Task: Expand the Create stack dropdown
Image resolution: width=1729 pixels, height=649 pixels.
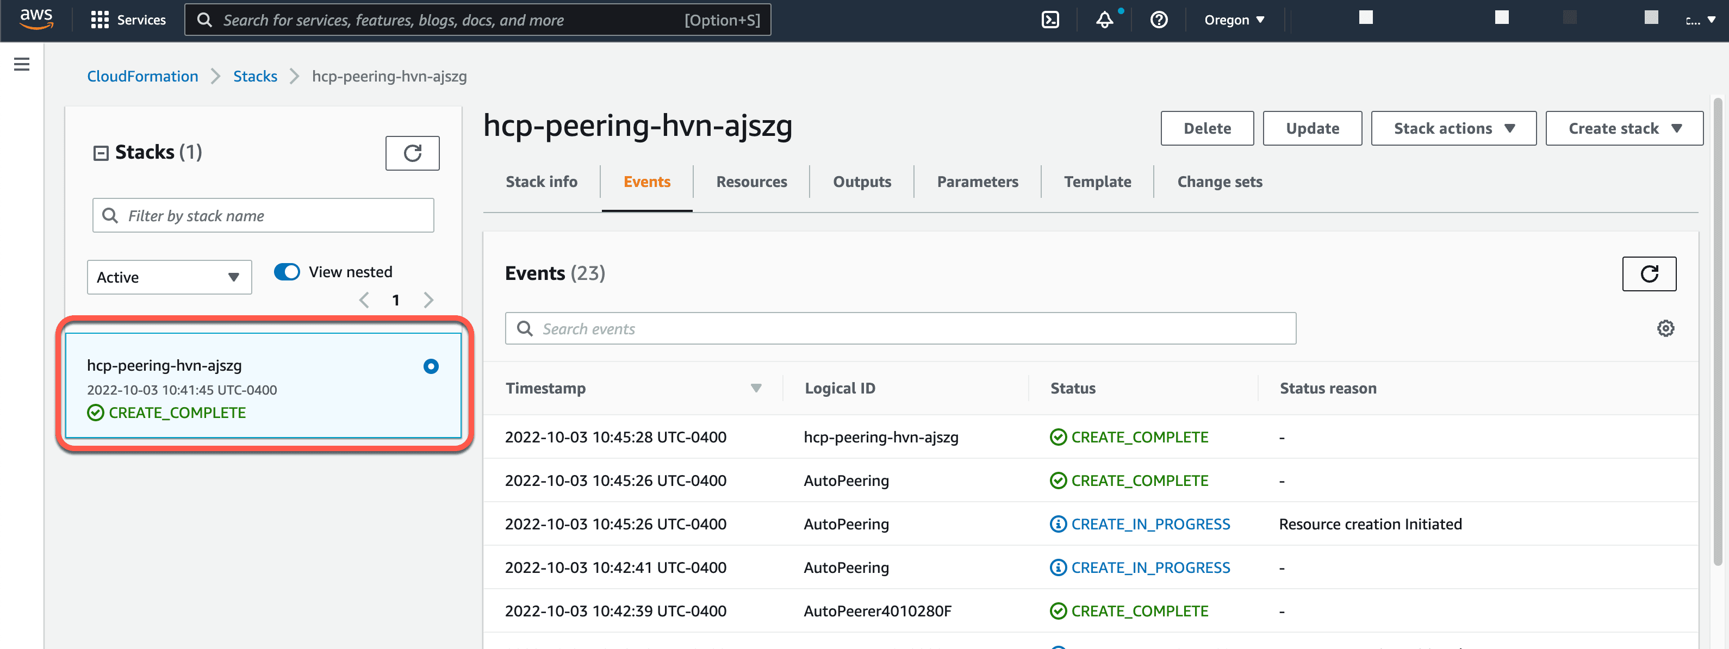Action: (x=1624, y=128)
